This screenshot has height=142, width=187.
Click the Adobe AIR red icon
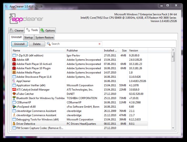(14, 60)
